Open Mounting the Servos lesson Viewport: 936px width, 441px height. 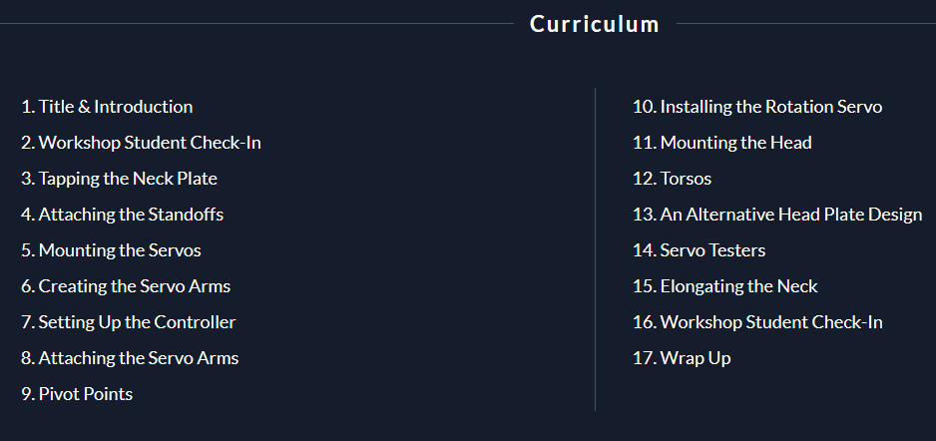pos(111,250)
